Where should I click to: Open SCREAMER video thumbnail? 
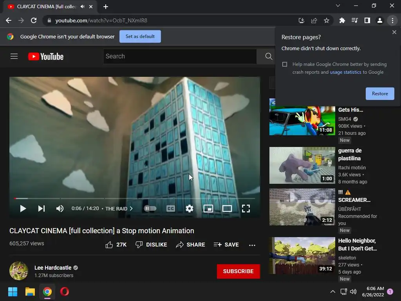(x=302, y=207)
